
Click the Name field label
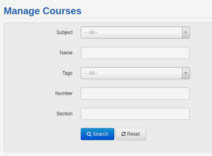point(66,53)
